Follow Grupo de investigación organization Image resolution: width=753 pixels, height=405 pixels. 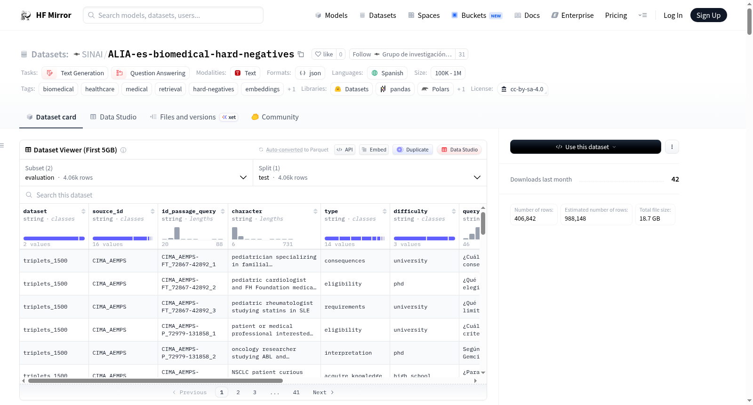point(361,54)
